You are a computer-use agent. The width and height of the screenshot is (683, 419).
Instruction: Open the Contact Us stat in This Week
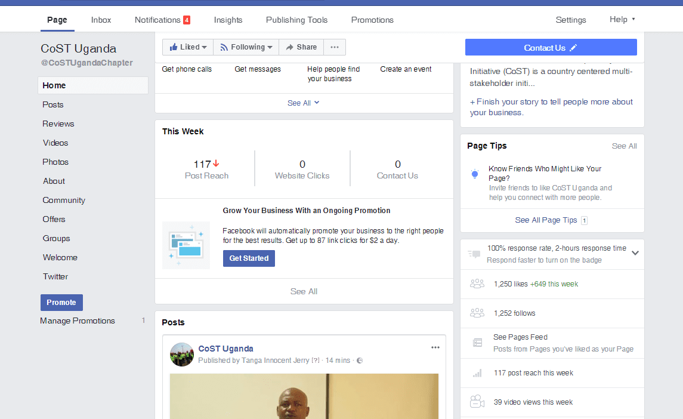pos(397,170)
